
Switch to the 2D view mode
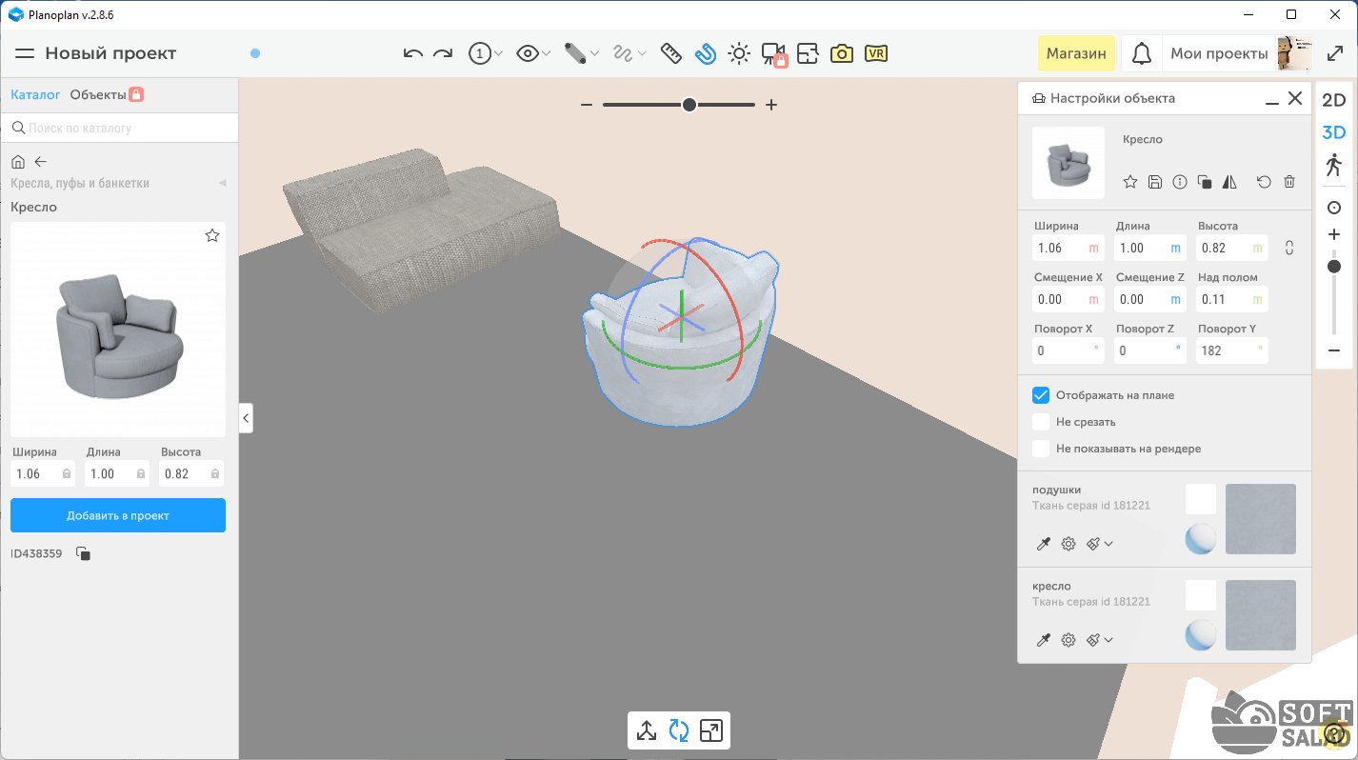coord(1333,100)
